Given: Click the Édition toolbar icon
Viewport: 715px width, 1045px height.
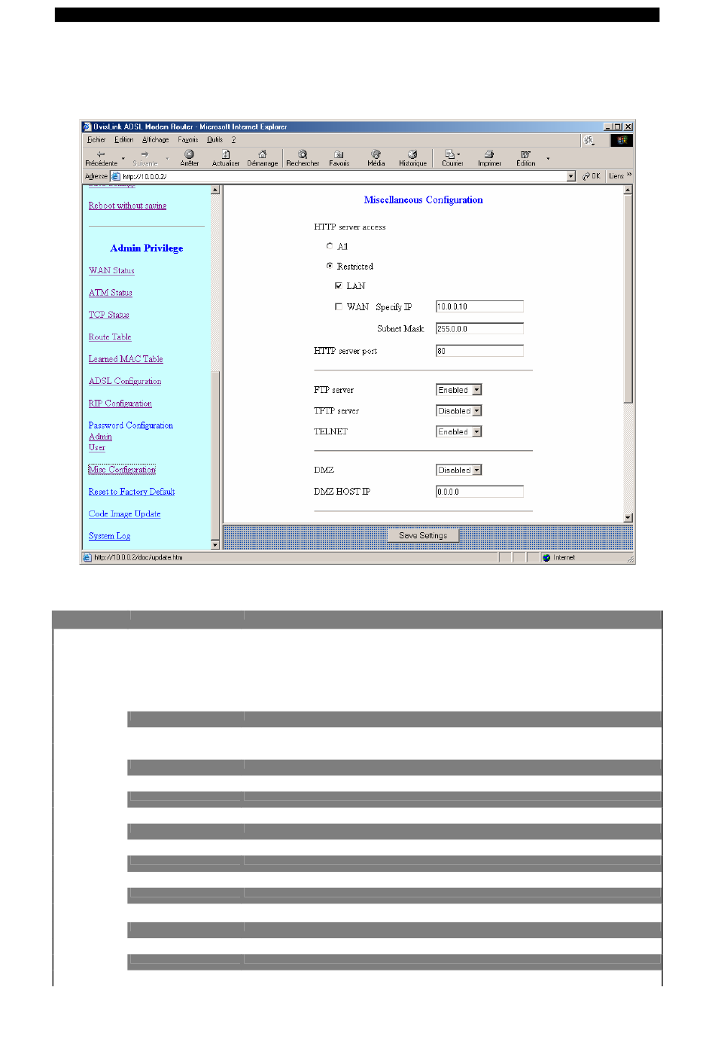Looking at the screenshot, I should tap(525, 154).
